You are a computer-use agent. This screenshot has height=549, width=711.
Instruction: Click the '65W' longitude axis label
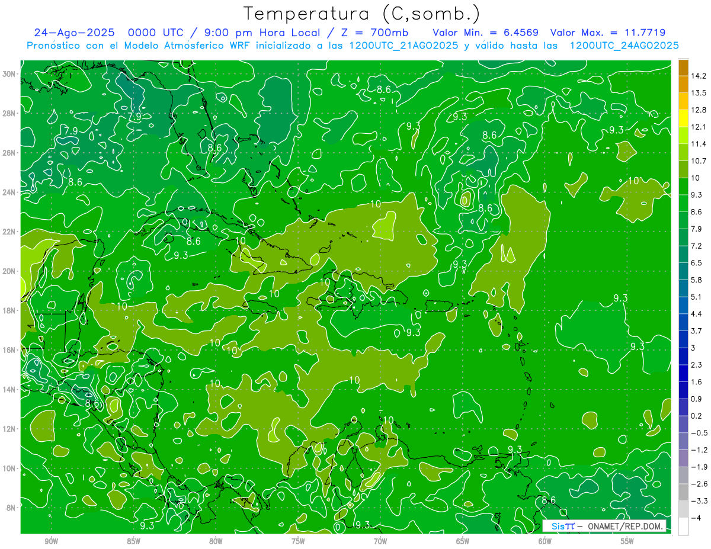[x=463, y=541]
